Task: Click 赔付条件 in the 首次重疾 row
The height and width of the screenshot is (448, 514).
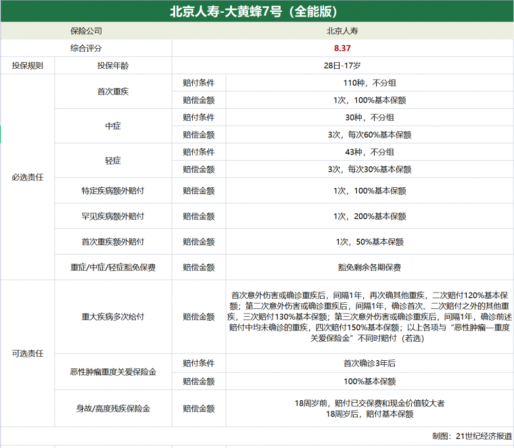Action: point(198,83)
